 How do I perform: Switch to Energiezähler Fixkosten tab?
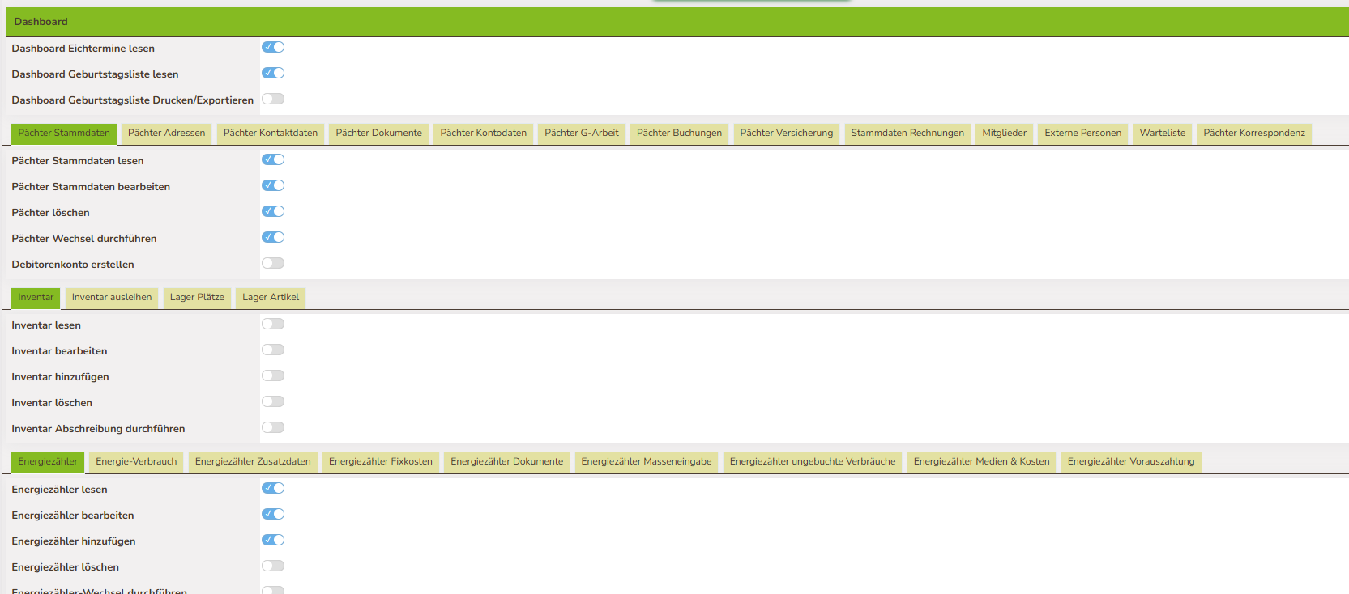[x=380, y=462]
